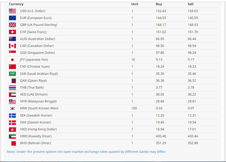The image size is (226, 162).
Task: Select the BHD (Bahrain Dinar) row text
Action: 35,143
